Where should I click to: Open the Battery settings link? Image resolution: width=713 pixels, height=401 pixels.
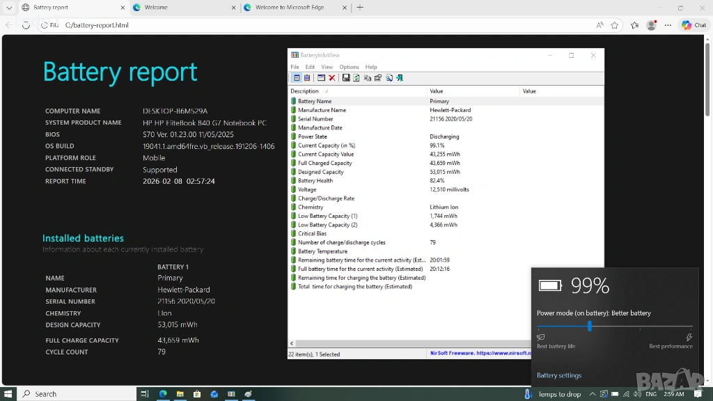coord(559,375)
